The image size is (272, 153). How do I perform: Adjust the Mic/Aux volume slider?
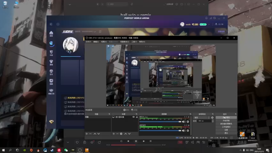160,122
